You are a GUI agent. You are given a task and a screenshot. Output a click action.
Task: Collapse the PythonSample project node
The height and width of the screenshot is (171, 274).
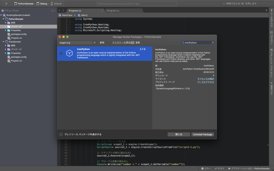(3, 19)
